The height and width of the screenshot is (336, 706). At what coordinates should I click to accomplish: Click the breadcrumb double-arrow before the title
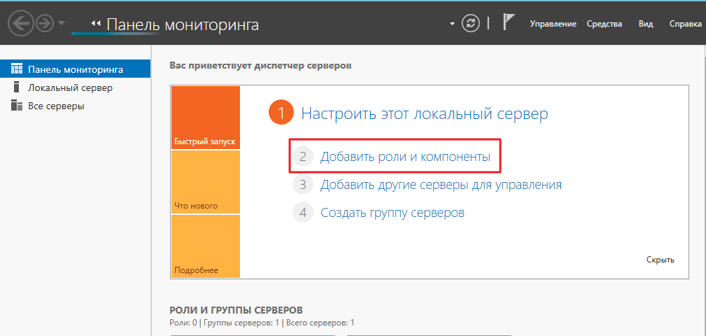(x=97, y=24)
